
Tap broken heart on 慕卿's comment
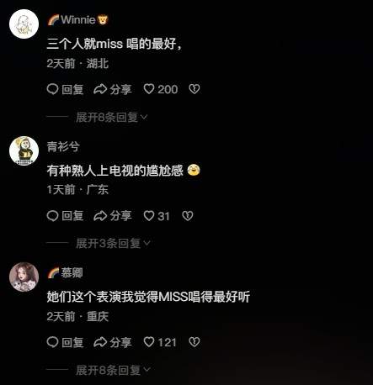(x=194, y=342)
